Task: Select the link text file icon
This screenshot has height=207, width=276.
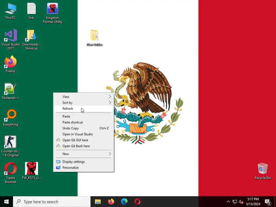Action: [31, 11]
